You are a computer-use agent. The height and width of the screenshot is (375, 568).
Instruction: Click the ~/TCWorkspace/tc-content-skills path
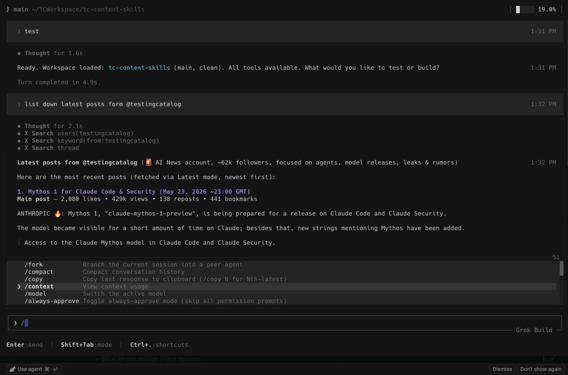point(88,9)
